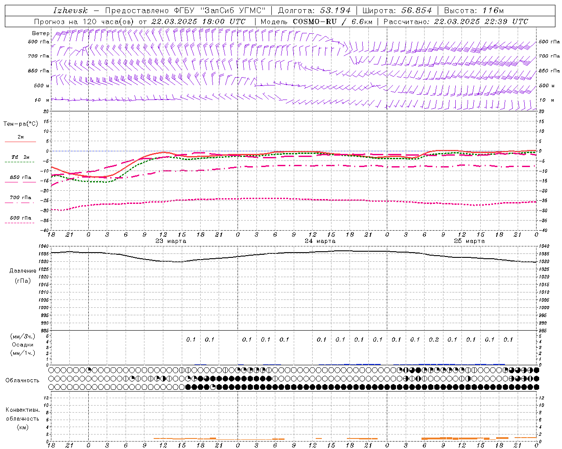
Task: Click the 'Давление' pressure panel label
Action: point(23,271)
